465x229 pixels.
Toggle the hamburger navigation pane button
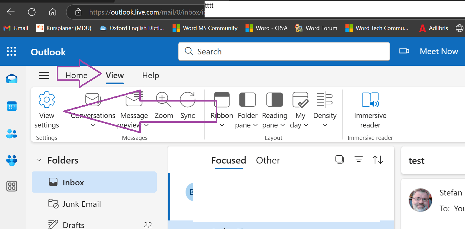pos(44,75)
